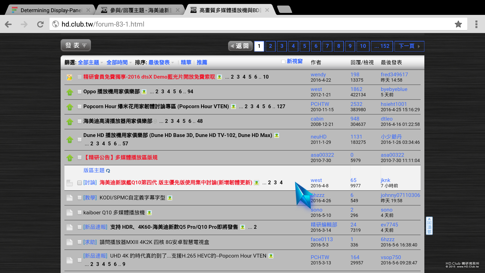Open the 發表 post dropdown button
The height and width of the screenshot is (273, 485).
coord(76,45)
